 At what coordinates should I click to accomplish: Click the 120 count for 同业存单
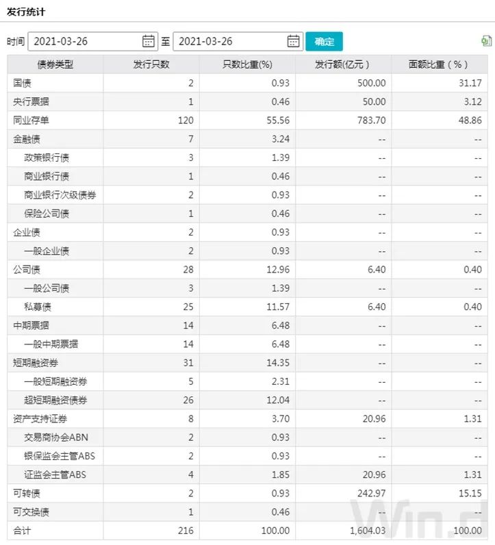186,121
